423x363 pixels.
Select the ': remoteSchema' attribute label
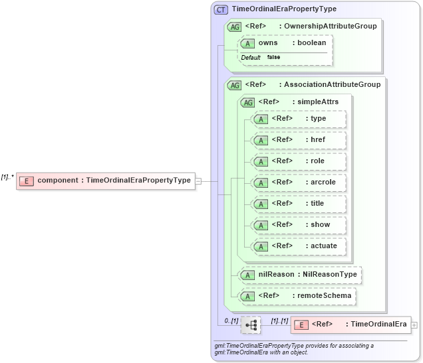click(x=322, y=295)
